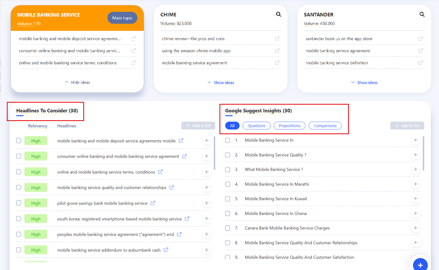Screen dimensions: 439x270
Task: Add 'Mobile Banking Service In Marathi' with plus icon
Action: (x=415, y=184)
